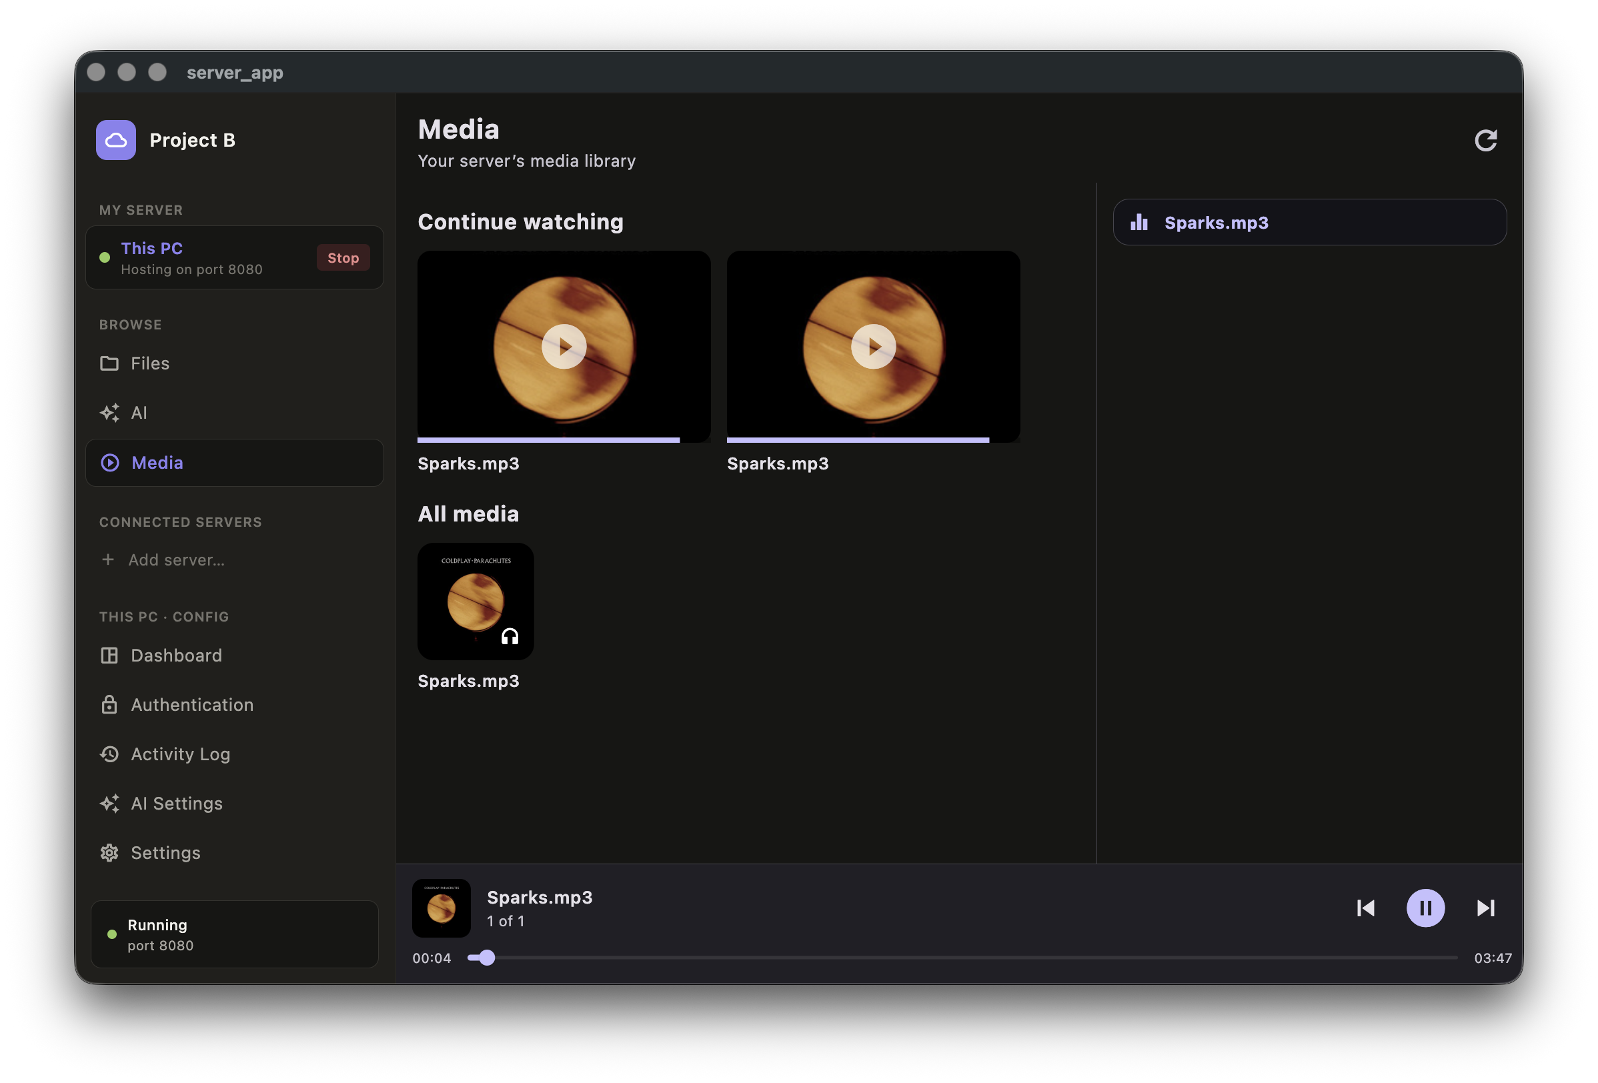1598x1083 pixels.
Task: Skip to next track
Action: coord(1485,908)
